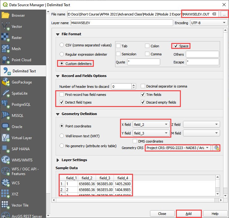Click the Select CRS globe icon
The width and height of the screenshot is (229, 218).
(x=216, y=148)
